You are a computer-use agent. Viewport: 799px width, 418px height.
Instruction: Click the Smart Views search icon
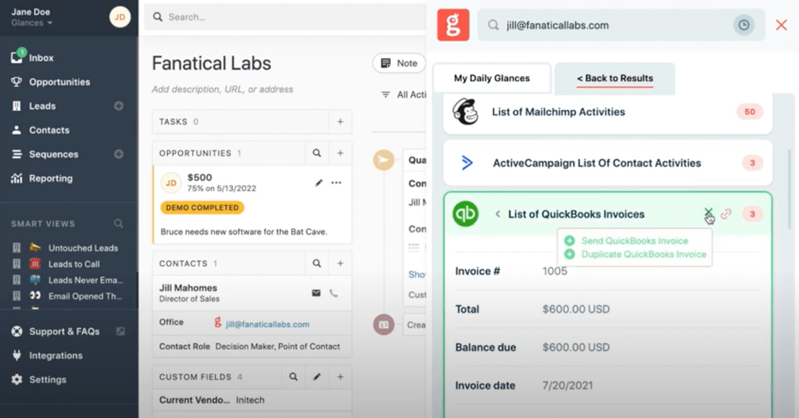tap(118, 224)
